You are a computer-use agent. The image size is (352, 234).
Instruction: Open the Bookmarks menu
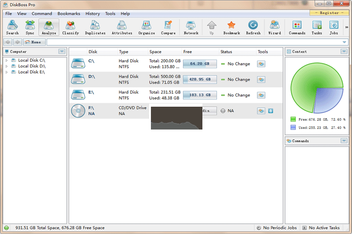point(69,14)
